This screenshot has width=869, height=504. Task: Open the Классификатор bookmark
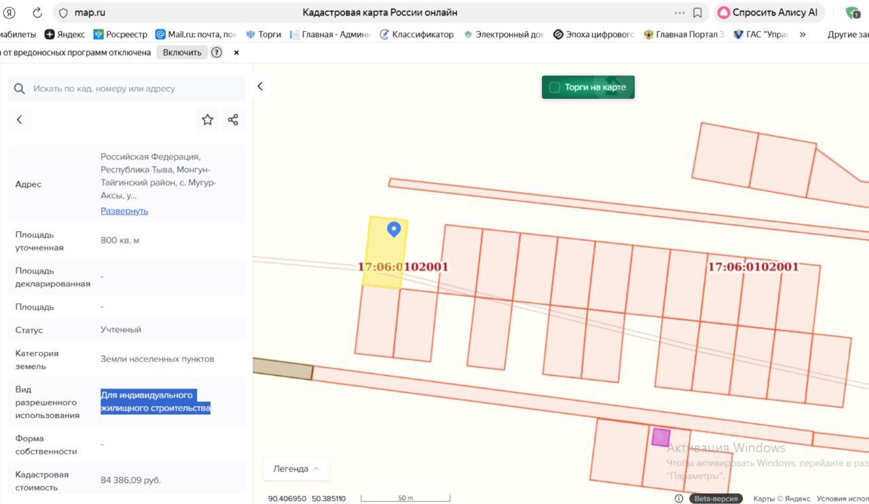click(x=416, y=35)
